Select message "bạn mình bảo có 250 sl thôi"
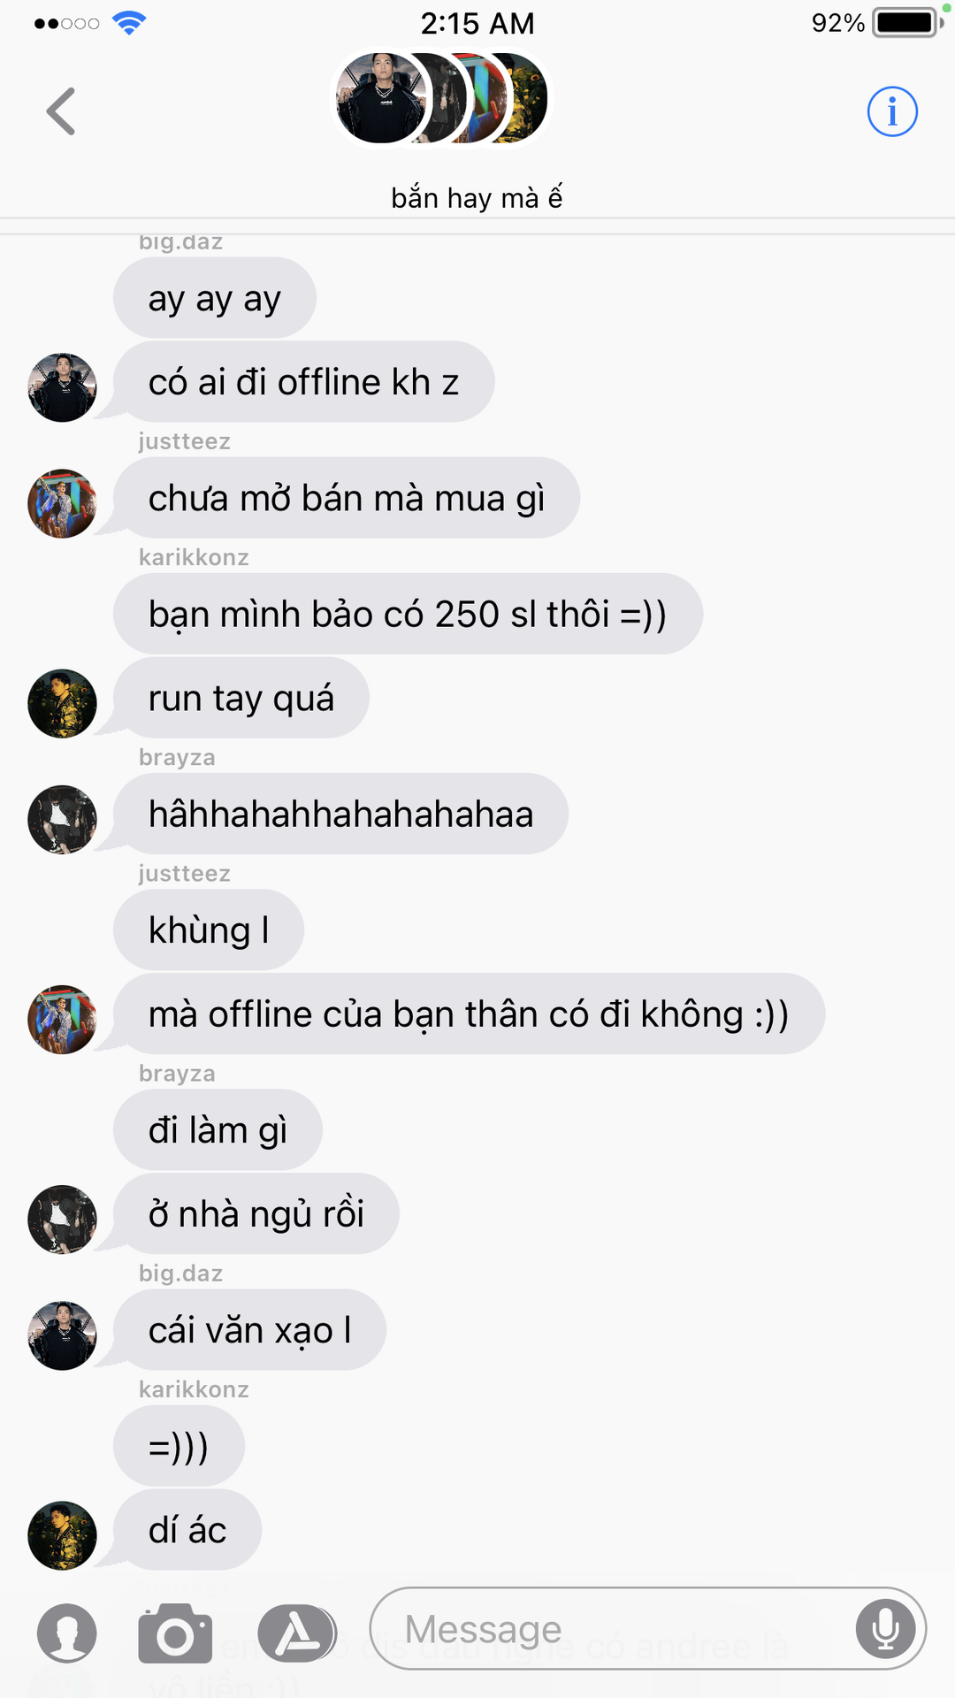Screen dimensions: 955x1698 [408, 614]
